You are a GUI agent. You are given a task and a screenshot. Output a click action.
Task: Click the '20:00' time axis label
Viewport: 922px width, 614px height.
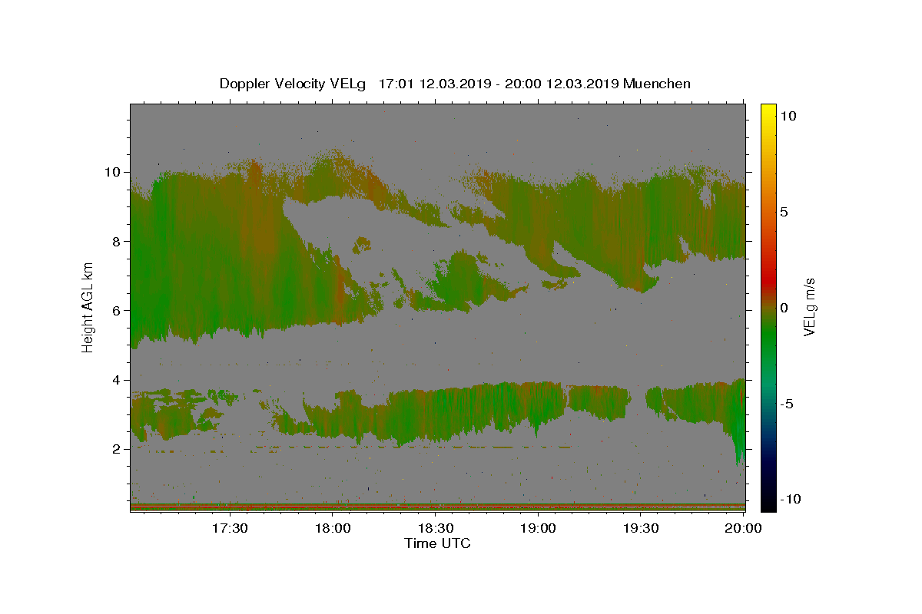point(744,528)
